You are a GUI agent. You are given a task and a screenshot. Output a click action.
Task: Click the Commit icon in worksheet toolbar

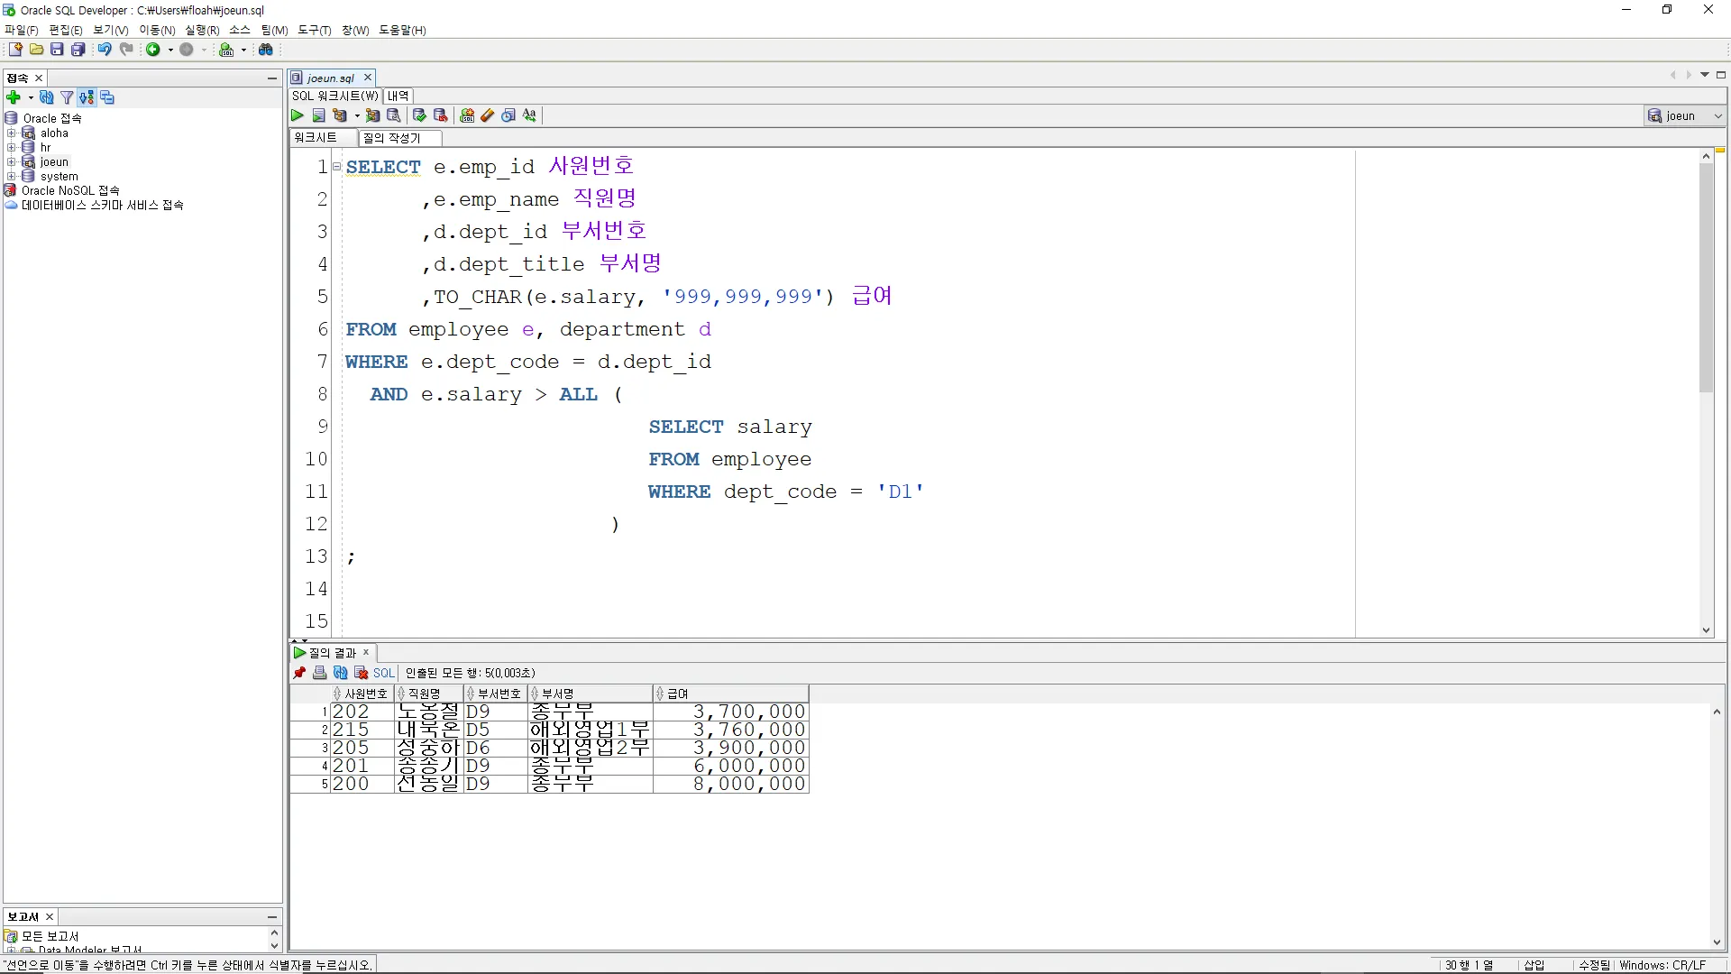(x=419, y=115)
